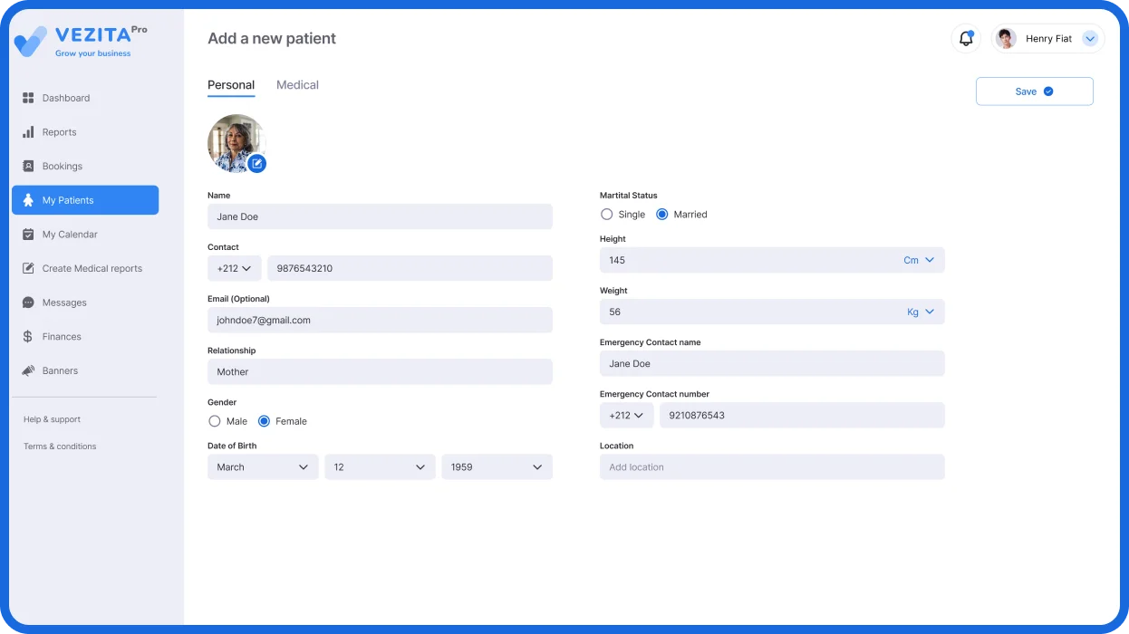Open the Banners megaphone icon
The height and width of the screenshot is (634, 1129).
[28, 370]
